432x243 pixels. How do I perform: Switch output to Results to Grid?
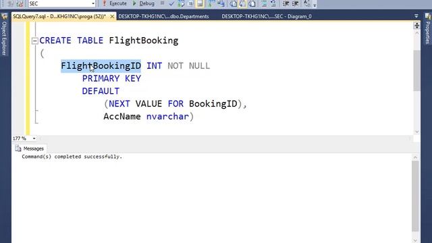tap(243, 3)
